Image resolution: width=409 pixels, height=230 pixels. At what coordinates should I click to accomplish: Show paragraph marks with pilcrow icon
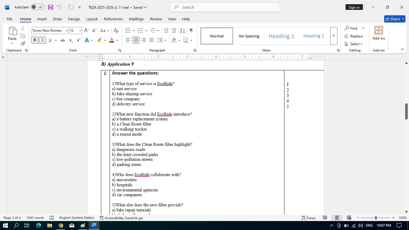point(191,31)
